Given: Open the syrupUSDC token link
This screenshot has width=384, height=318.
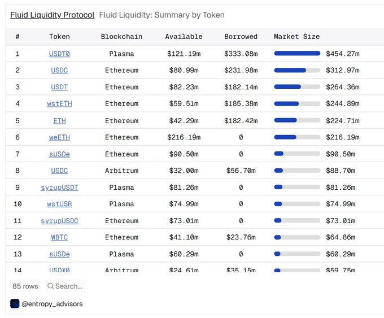Looking at the screenshot, I should 59,221.
